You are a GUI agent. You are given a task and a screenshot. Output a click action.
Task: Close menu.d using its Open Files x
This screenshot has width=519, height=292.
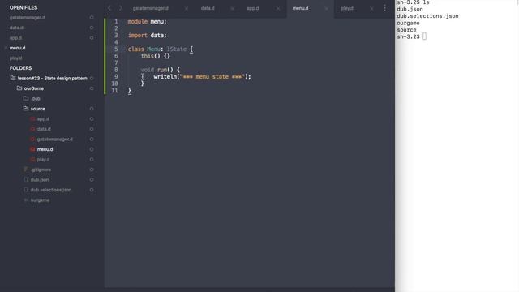tap(6, 48)
